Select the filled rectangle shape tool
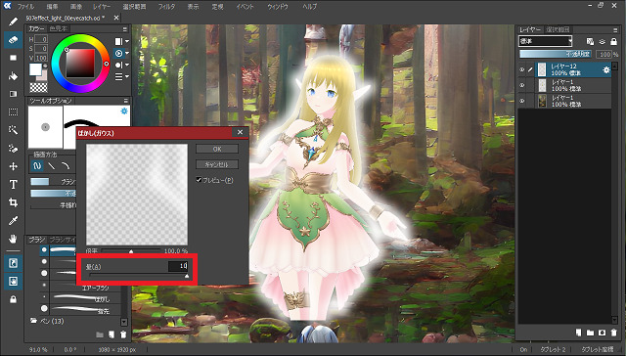This screenshot has height=356, width=626. (x=13, y=58)
